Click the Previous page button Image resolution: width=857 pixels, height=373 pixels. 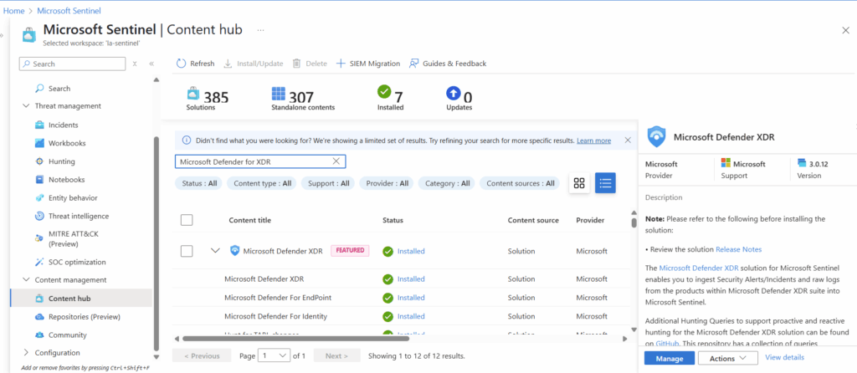(x=202, y=355)
